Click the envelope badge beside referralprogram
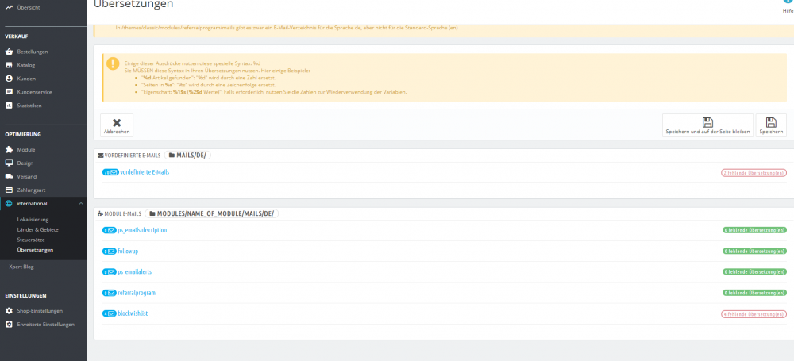The width and height of the screenshot is (794, 361). [110, 293]
